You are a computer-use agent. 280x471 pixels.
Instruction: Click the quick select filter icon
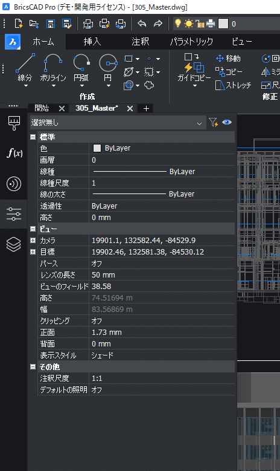click(214, 122)
